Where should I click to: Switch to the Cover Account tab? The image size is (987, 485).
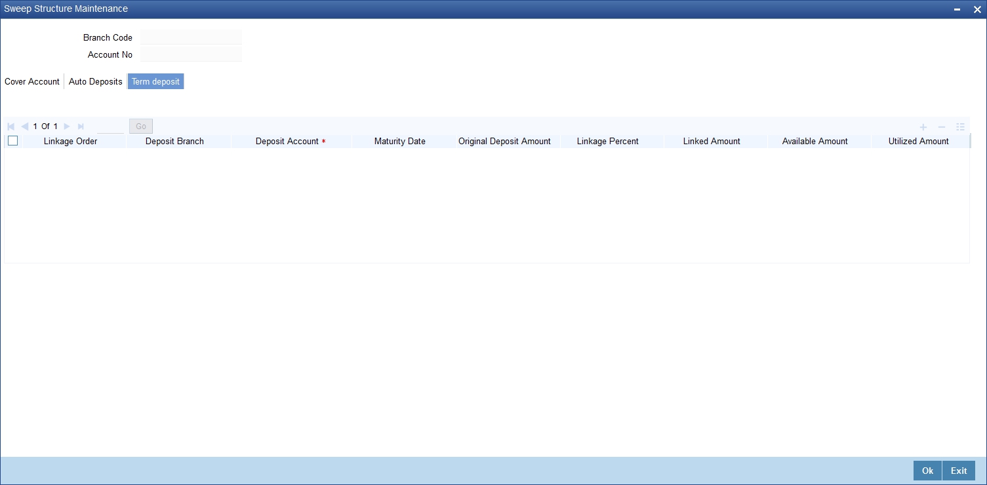pos(31,81)
